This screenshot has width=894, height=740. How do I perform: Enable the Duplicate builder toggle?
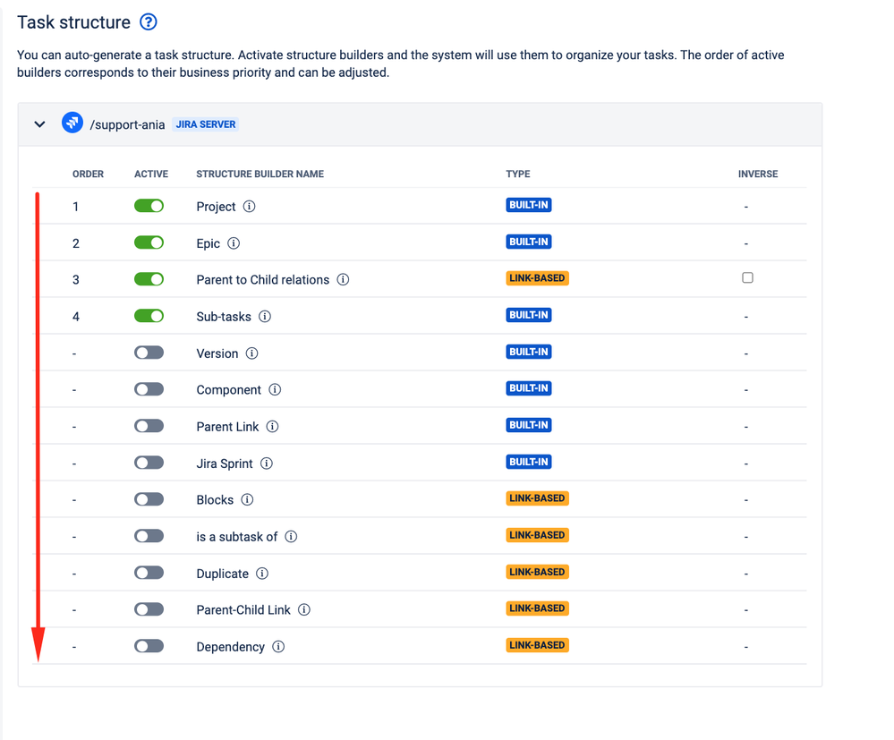[149, 573]
